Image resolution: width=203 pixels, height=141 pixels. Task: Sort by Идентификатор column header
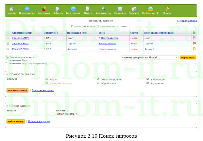click(x=22, y=33)
